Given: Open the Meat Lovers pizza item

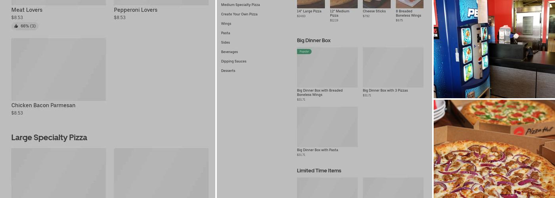Looking at the screenshot, I should click(27, 10).
